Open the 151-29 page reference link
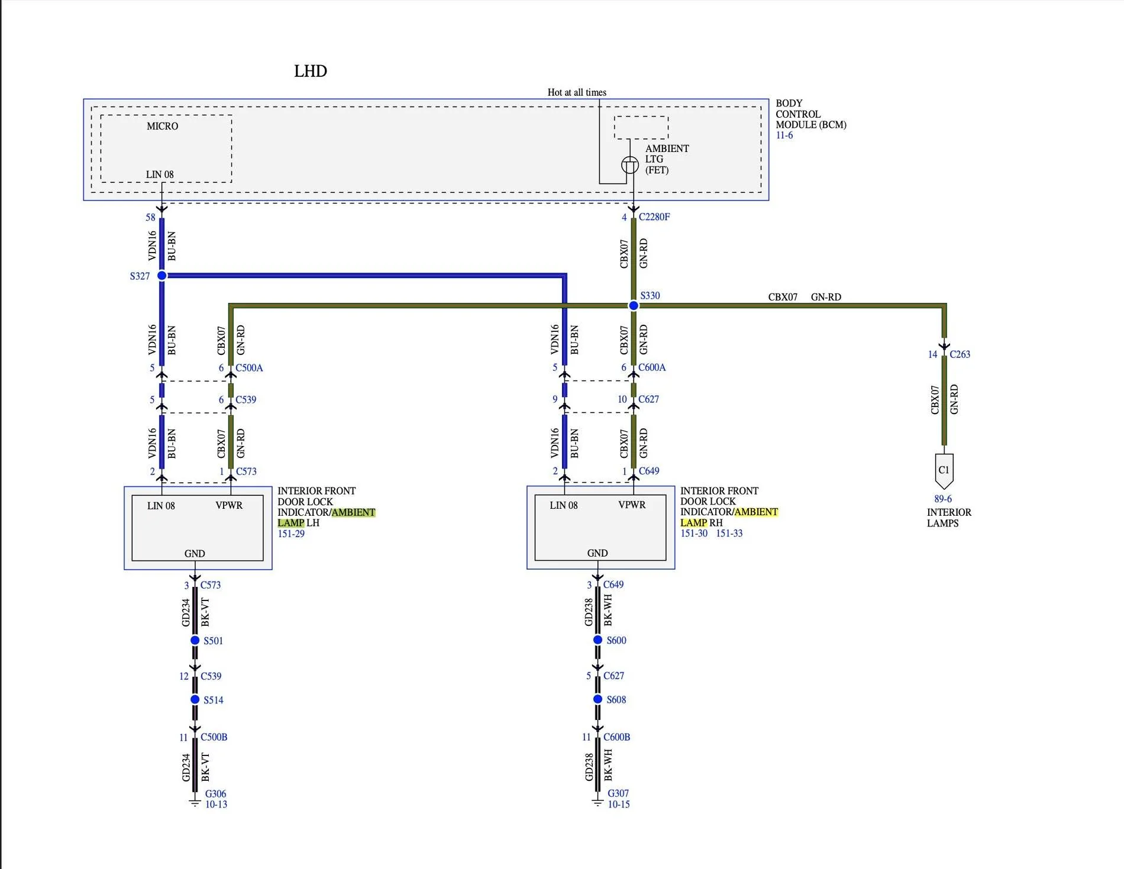The width and height of the screenshot is (1124, 869). [x=291, y=534]
